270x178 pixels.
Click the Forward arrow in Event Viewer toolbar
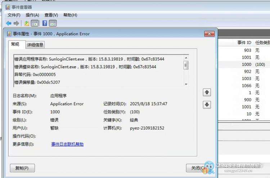16,23
